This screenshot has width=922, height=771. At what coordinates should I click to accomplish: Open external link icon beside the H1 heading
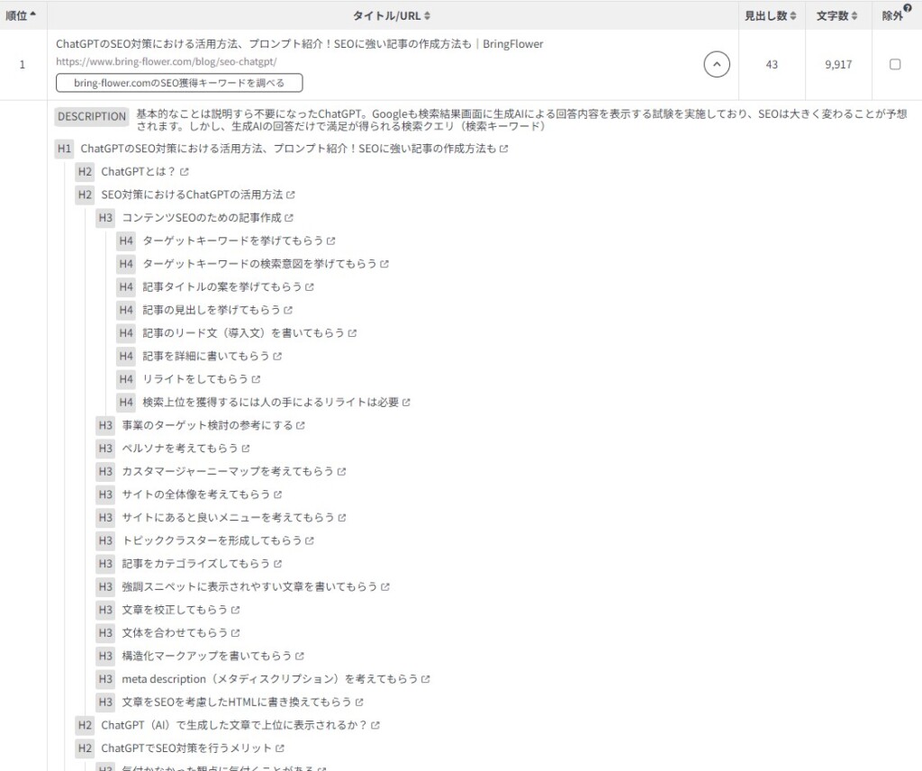[504, 149]
